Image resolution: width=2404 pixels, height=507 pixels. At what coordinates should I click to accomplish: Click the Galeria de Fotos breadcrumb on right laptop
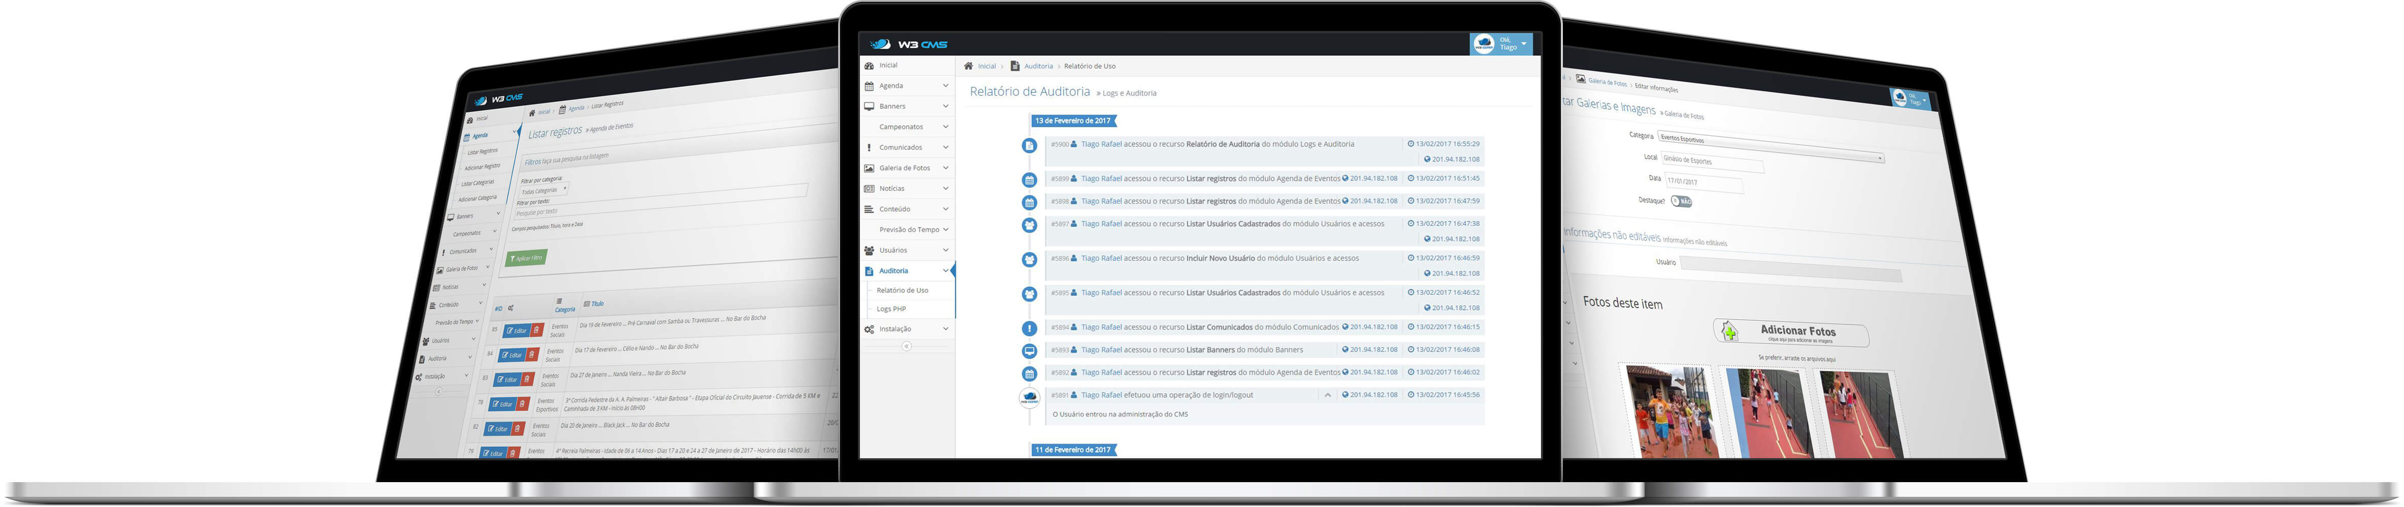pos(1608,83)
